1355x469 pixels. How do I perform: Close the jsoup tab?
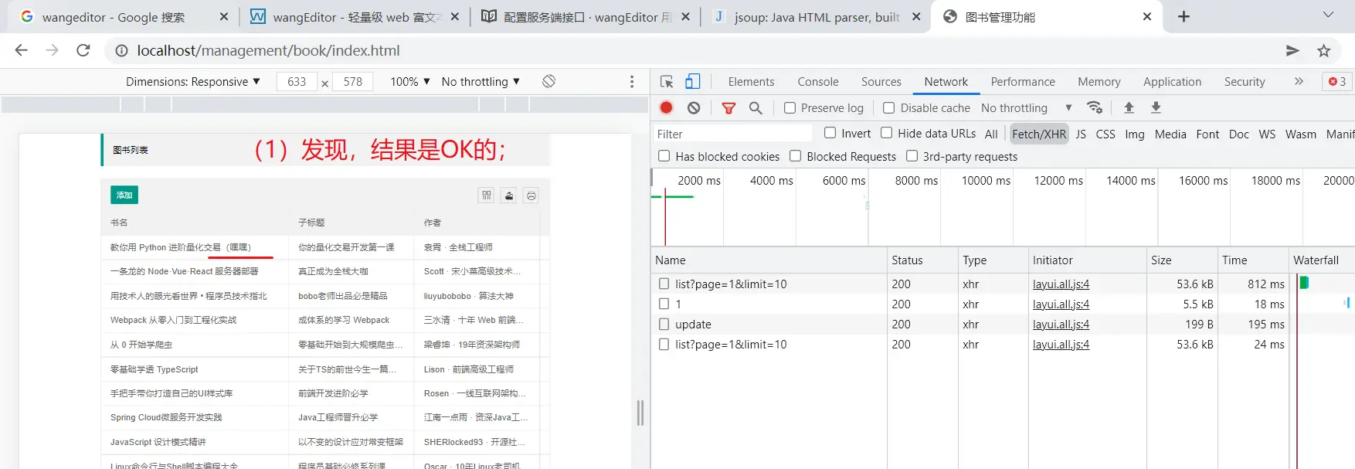[x=916, y=16]
